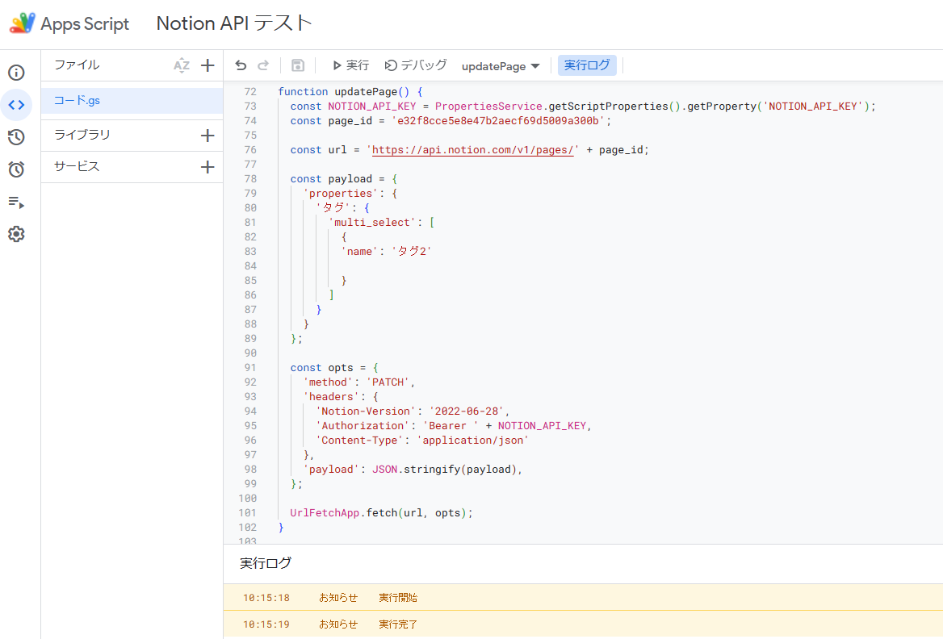The width and height of the screenshot is (943, 639).
Task: Click 'multi_select' key on line 81
Action: [372, 223]
